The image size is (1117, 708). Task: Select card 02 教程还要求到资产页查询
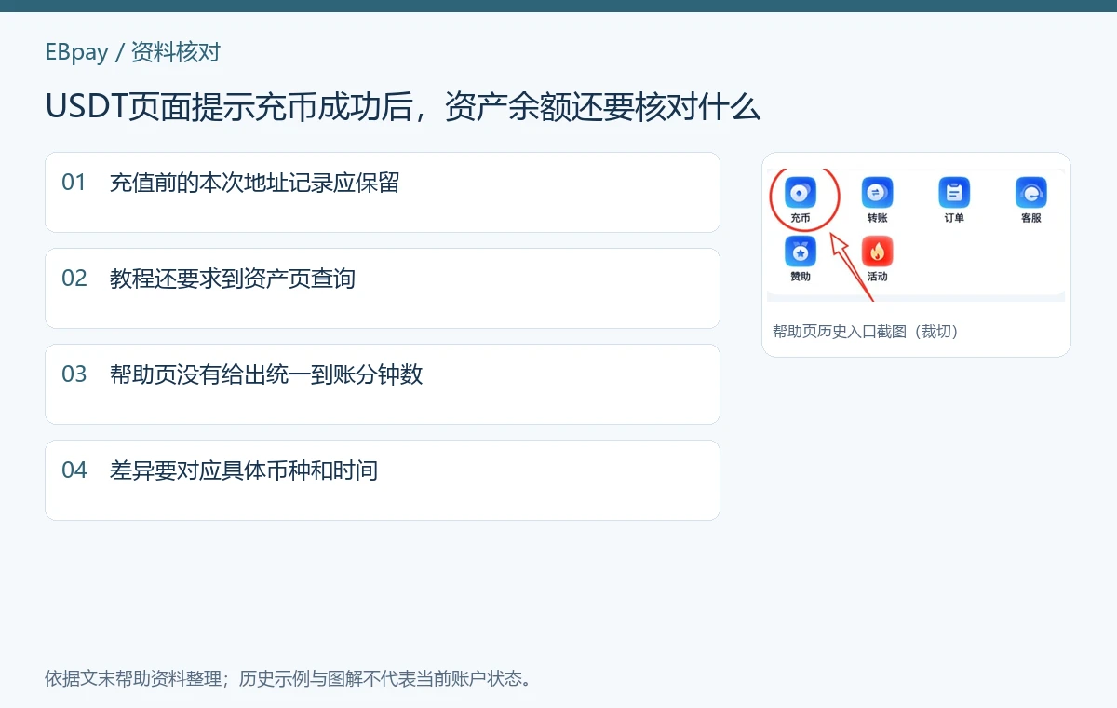(383, 288)
